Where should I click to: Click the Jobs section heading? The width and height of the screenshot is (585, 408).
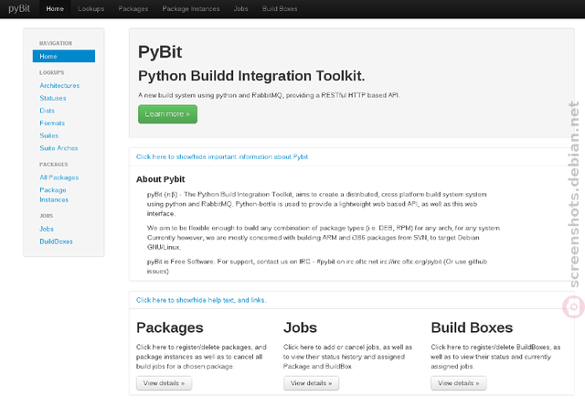pos(300,327)
